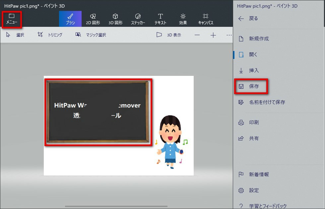Switch to the 2D 図形 tab
Screen dimensions: 325x209
click(x=93, y=19)
